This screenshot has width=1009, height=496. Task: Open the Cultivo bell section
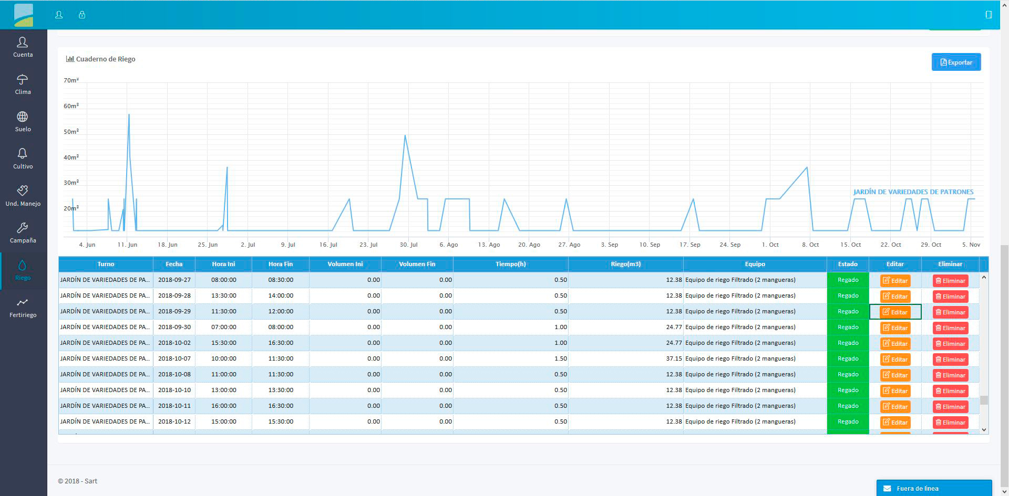click(23, 159)
